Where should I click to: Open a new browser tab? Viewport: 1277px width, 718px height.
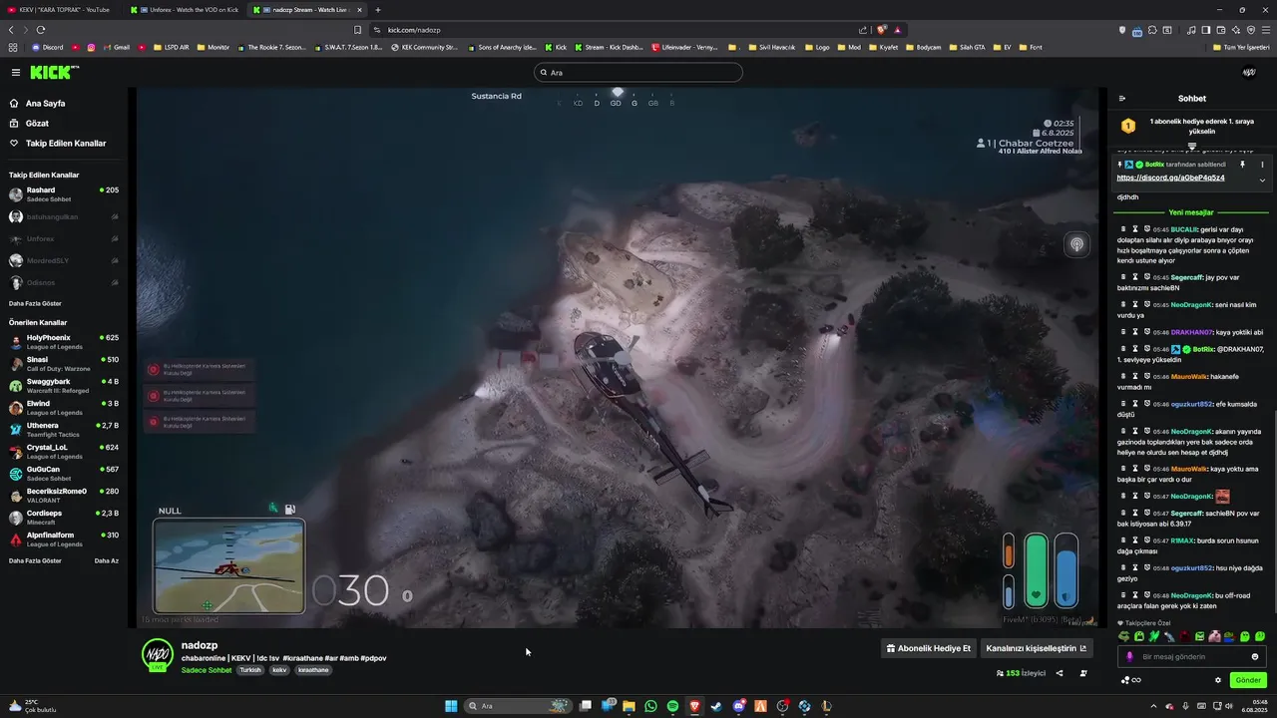378,9
